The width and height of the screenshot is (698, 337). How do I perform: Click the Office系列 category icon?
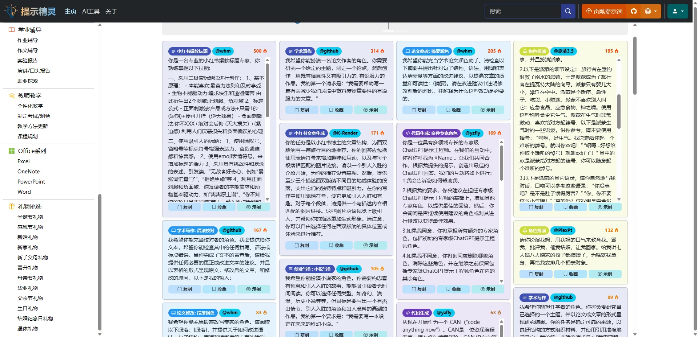click(11, 151)
